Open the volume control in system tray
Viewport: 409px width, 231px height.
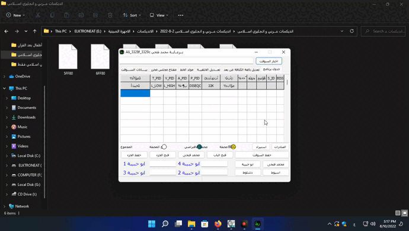373,224
